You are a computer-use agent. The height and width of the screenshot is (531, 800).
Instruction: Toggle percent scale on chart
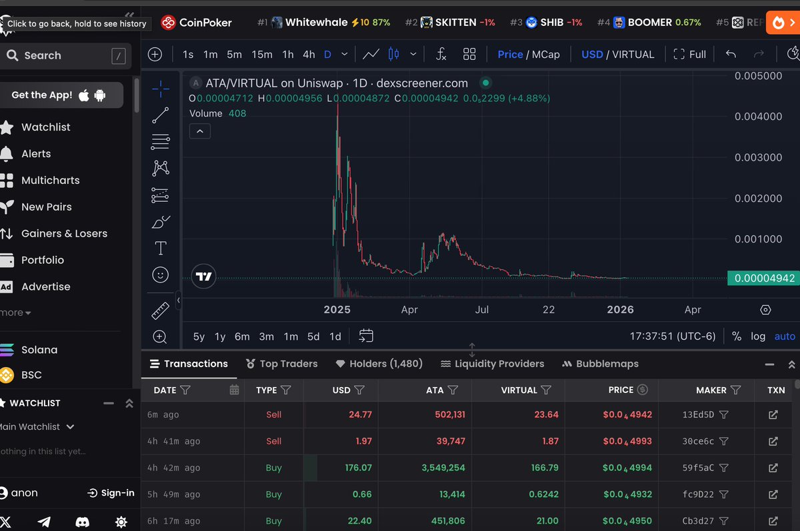[x=737, y=336]
